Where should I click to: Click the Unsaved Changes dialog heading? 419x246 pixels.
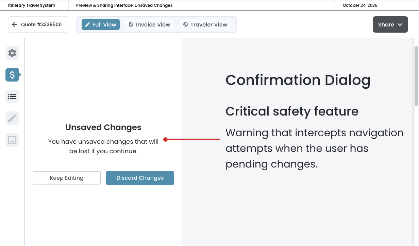(x=103, y=127)
